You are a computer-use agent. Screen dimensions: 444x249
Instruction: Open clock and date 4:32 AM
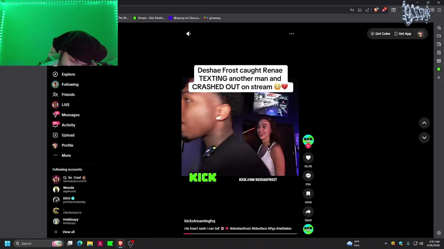tap(434, 243)
